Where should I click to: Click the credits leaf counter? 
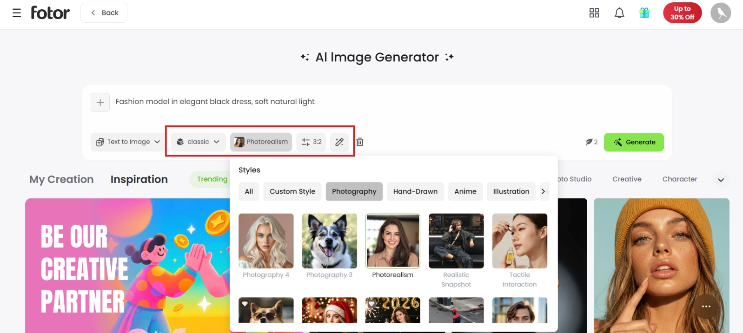[591, 142]
